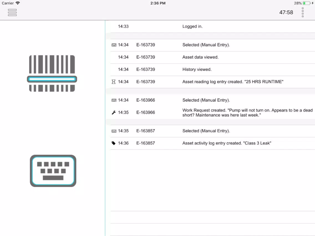Viewport: 315px width, 236px height.
Task: Tap the keyboard manual entry icon
Action: click(53, 171)
